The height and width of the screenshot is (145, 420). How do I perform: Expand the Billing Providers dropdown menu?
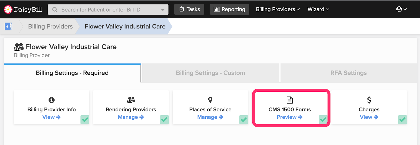(278, 9)
